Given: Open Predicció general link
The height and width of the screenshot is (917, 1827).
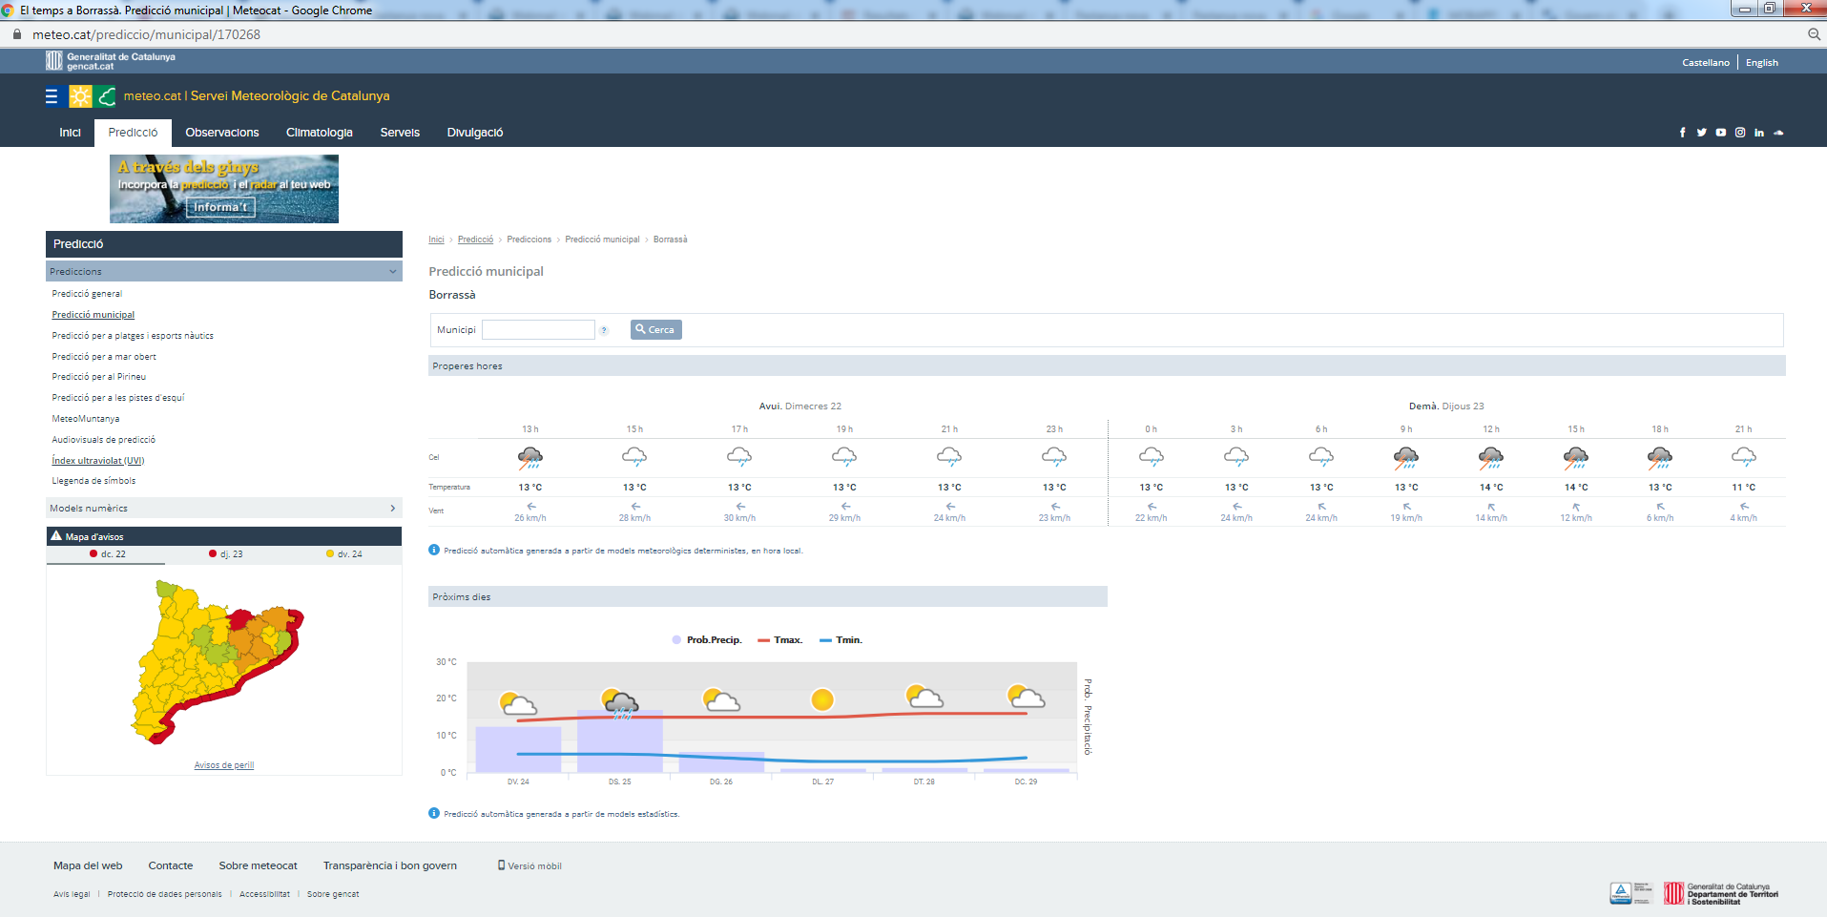Looking at the screenshot, I should 87,294.
